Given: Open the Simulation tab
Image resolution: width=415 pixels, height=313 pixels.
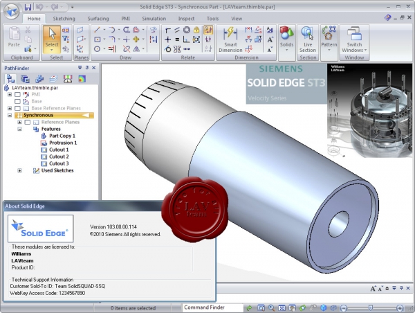Looking at the screenshot, I should click(x=154, y=19).
